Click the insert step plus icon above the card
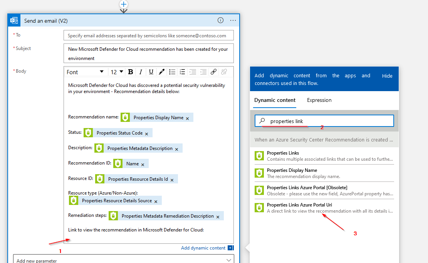The image size is (428, 263). click(x=124, y=4)
